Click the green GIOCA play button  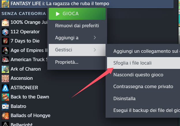click(x=77, y=14)
